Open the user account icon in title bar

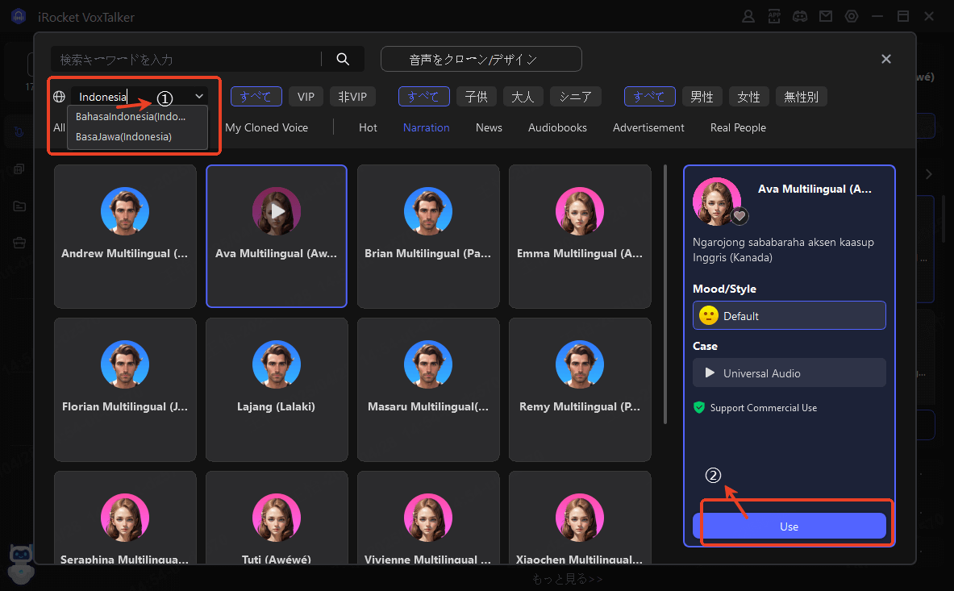coord(748,16)
